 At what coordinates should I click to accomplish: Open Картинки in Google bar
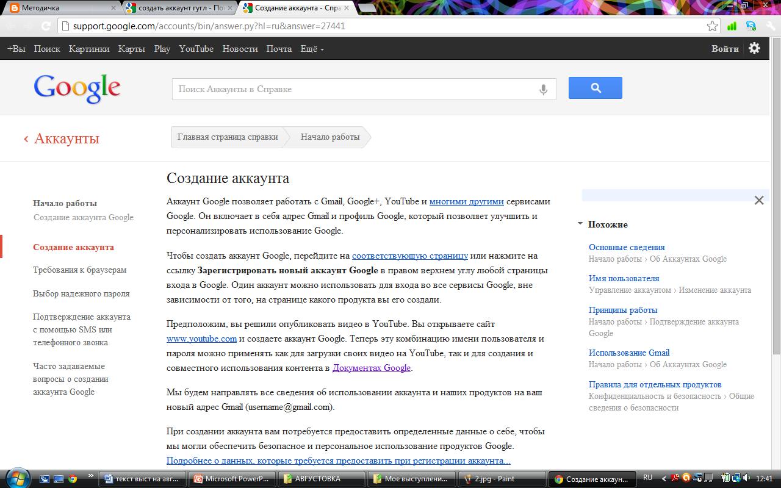[x=89, y=49]
